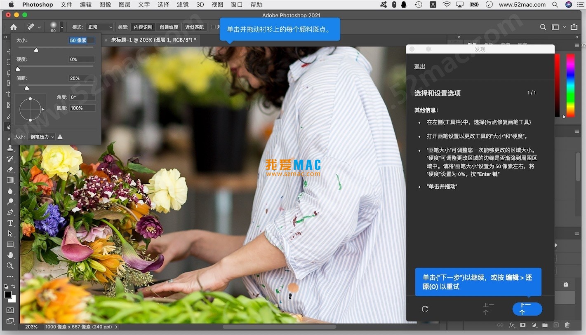Click the layer lock icon
This screenshot has height=335, width=586.
[566, 284]
